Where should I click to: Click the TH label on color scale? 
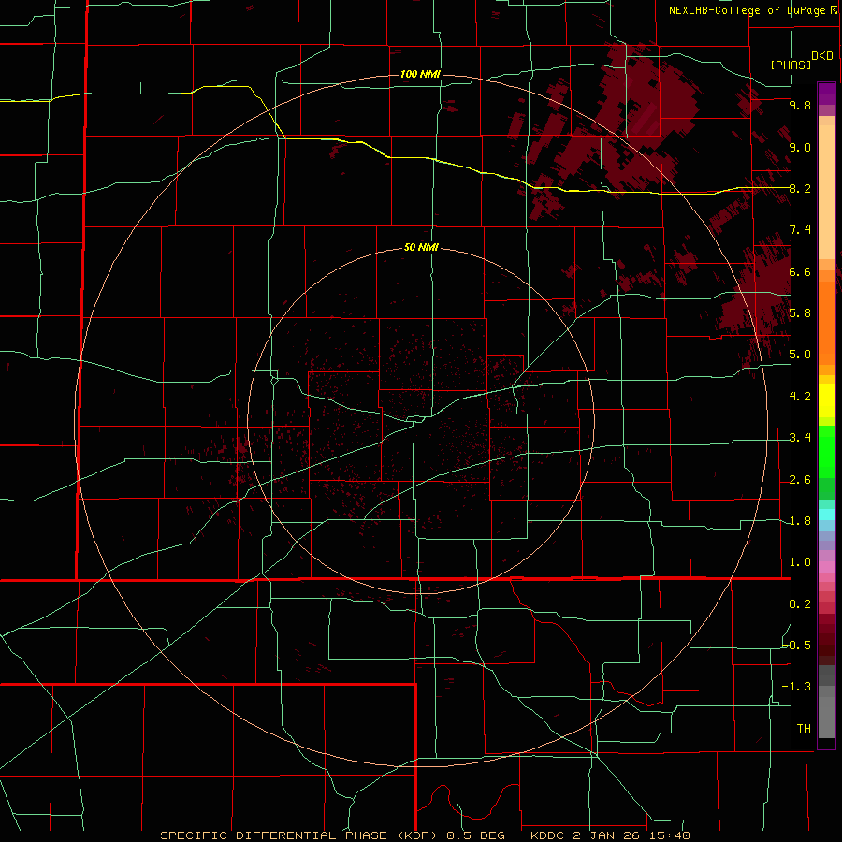(x=804, y=728)
